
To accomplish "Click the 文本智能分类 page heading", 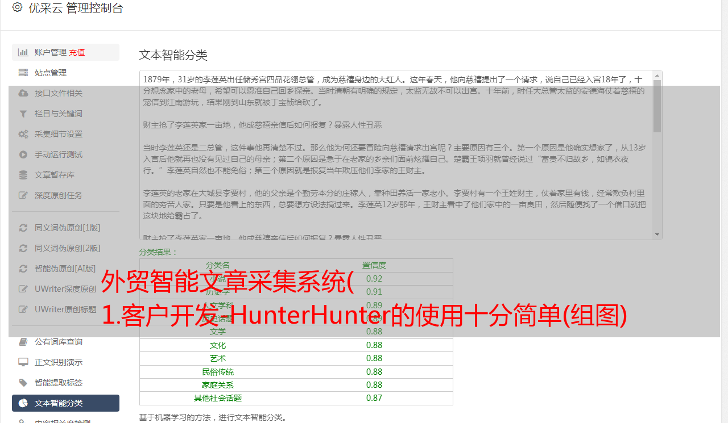I will click(x=173, y=55).
